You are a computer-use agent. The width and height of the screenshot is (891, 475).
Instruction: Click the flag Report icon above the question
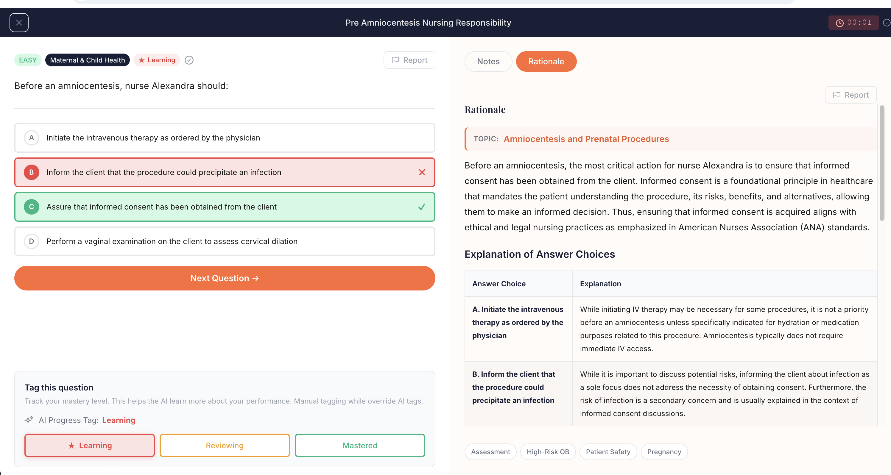[396, 60]
